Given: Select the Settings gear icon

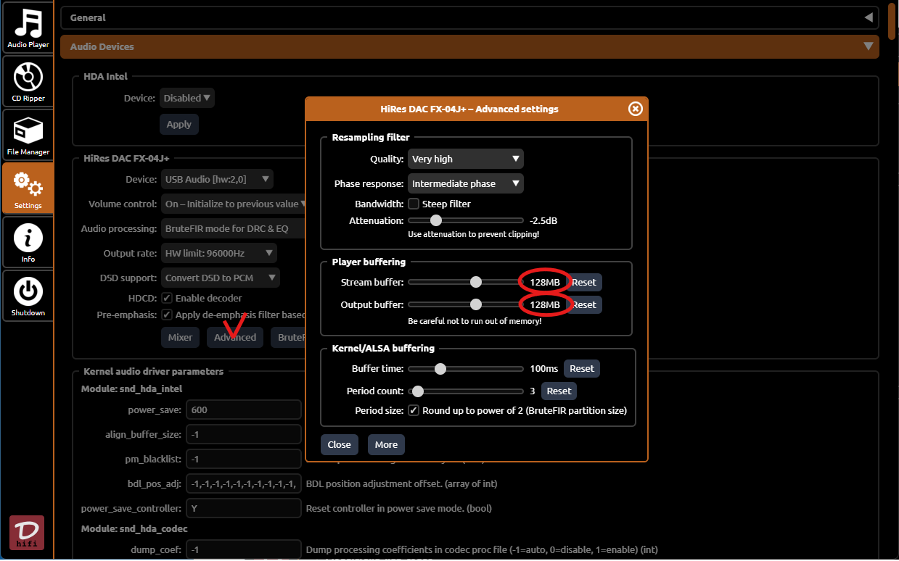Looking at the screenshot, I should [x=28, y=188].
